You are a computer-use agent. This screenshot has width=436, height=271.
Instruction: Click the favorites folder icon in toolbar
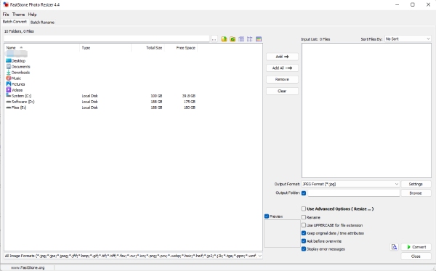(233, 39)
